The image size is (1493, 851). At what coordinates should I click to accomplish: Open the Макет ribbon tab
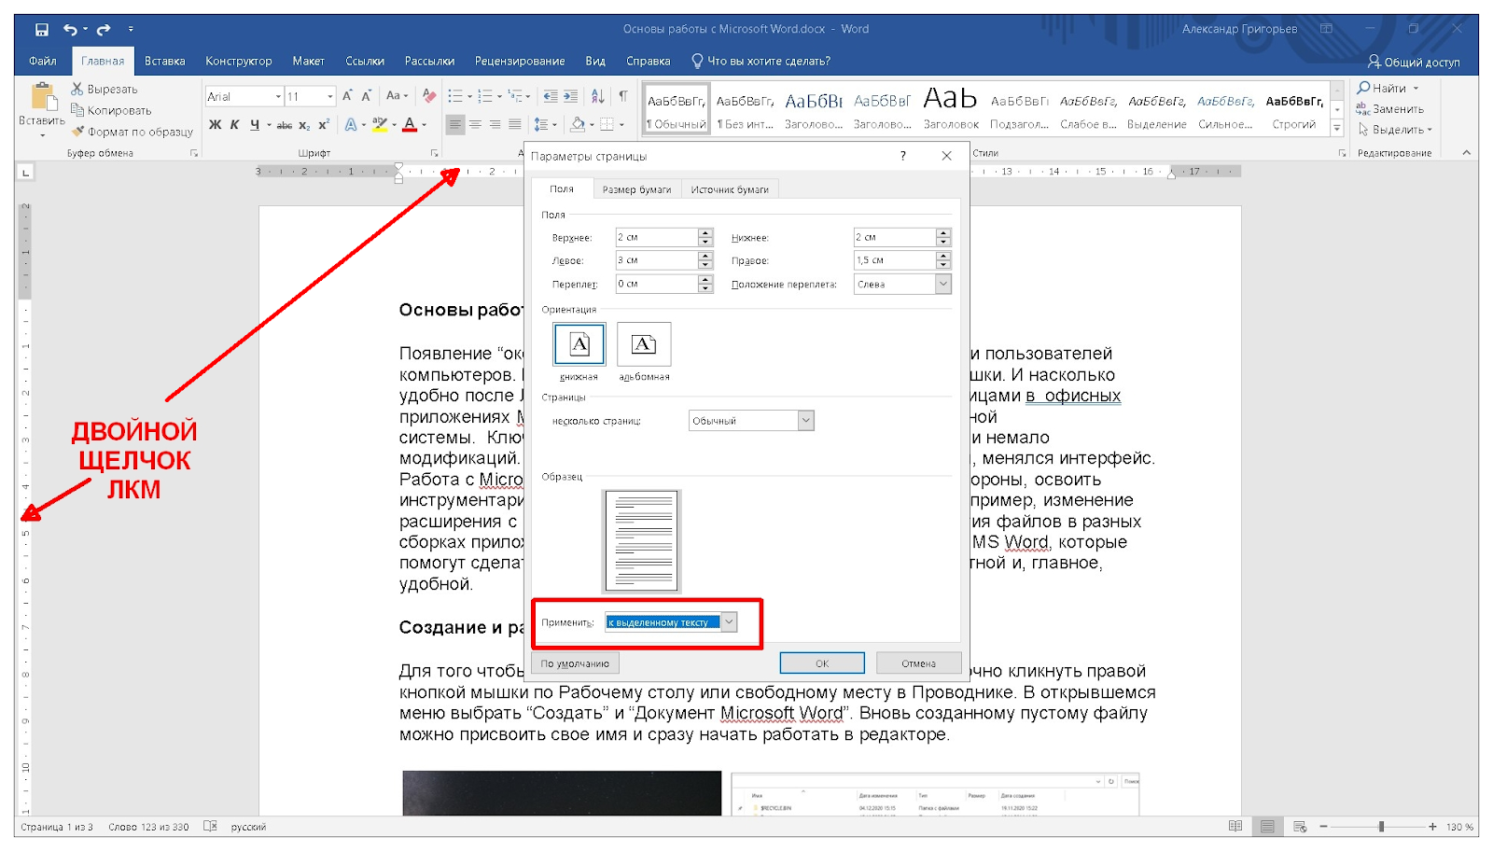[x=308, y=62]
